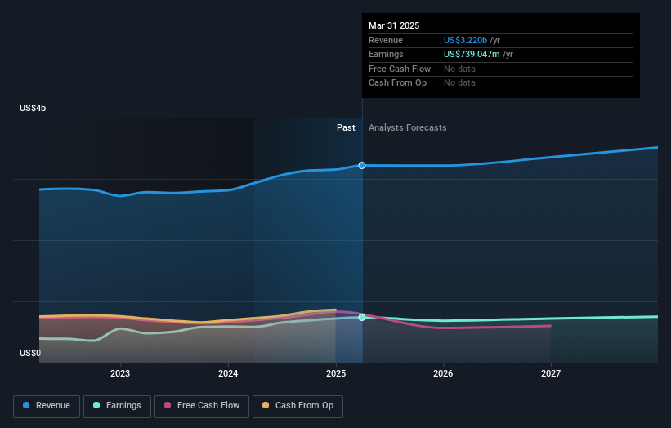Image resolution: width=671 pixels, height=428 pixels.
Task: Click the 2025 x-axis label
Action: 336,374
